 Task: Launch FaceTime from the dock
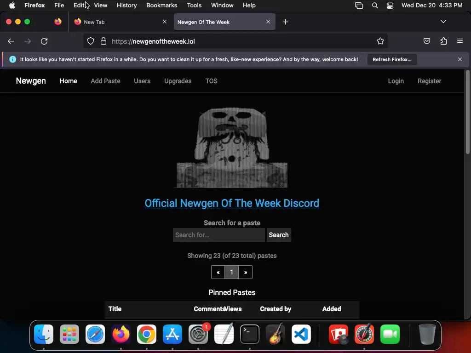pos(390,334)
